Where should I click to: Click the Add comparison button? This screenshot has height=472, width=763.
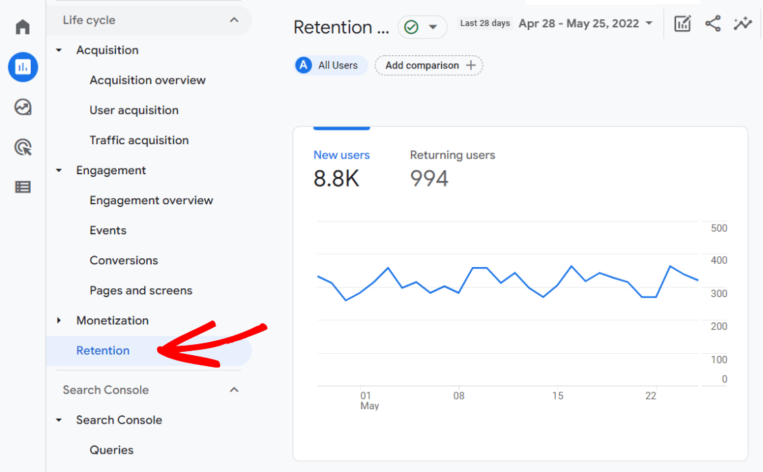pos(429,65)
